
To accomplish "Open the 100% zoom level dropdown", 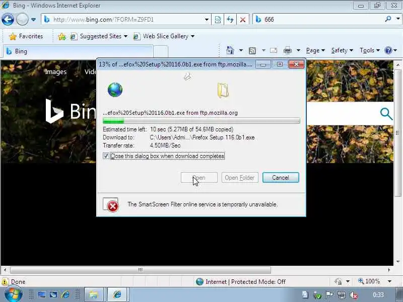I will [x=389, y=281].
